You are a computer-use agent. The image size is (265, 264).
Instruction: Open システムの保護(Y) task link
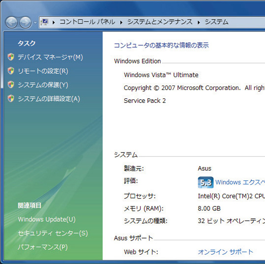(43, 85)
